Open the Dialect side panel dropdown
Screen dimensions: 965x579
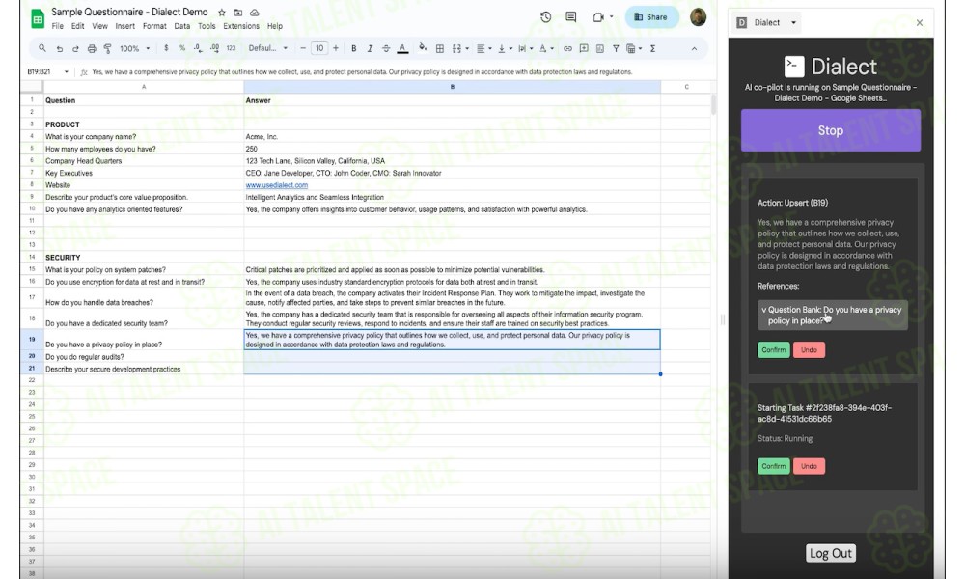[x=794, y=23]
